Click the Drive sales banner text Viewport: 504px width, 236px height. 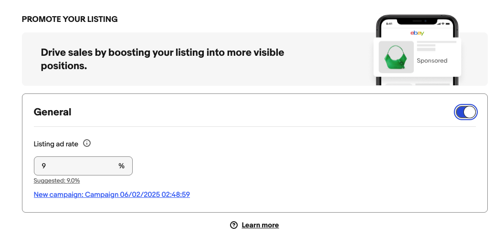coord(162,59)
